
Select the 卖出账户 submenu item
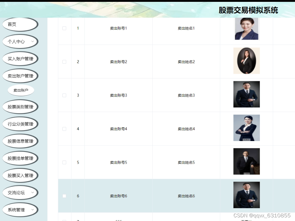pos(21,90)
